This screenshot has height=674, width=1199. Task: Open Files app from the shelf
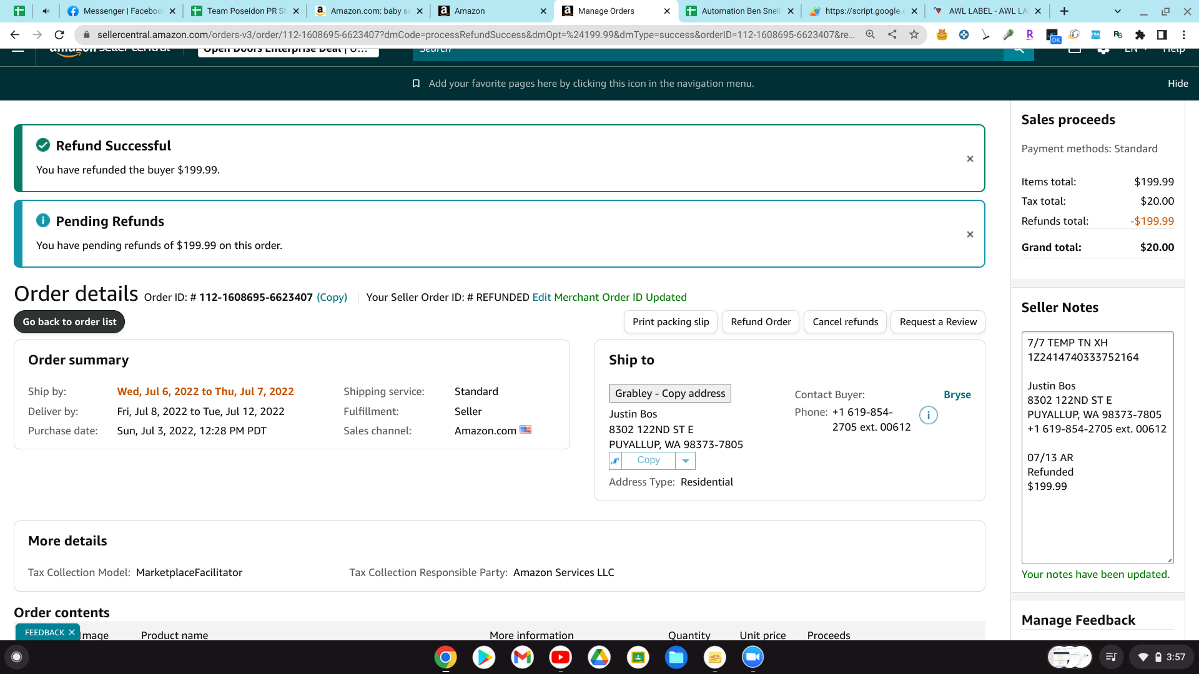(x=676, y=657)
